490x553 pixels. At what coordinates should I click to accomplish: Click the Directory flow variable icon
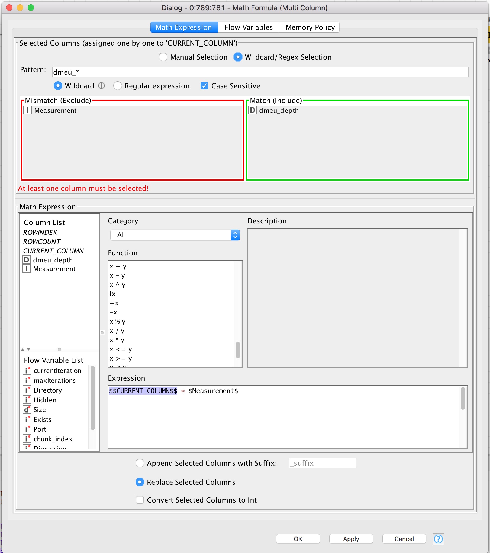tap(27, 390)
